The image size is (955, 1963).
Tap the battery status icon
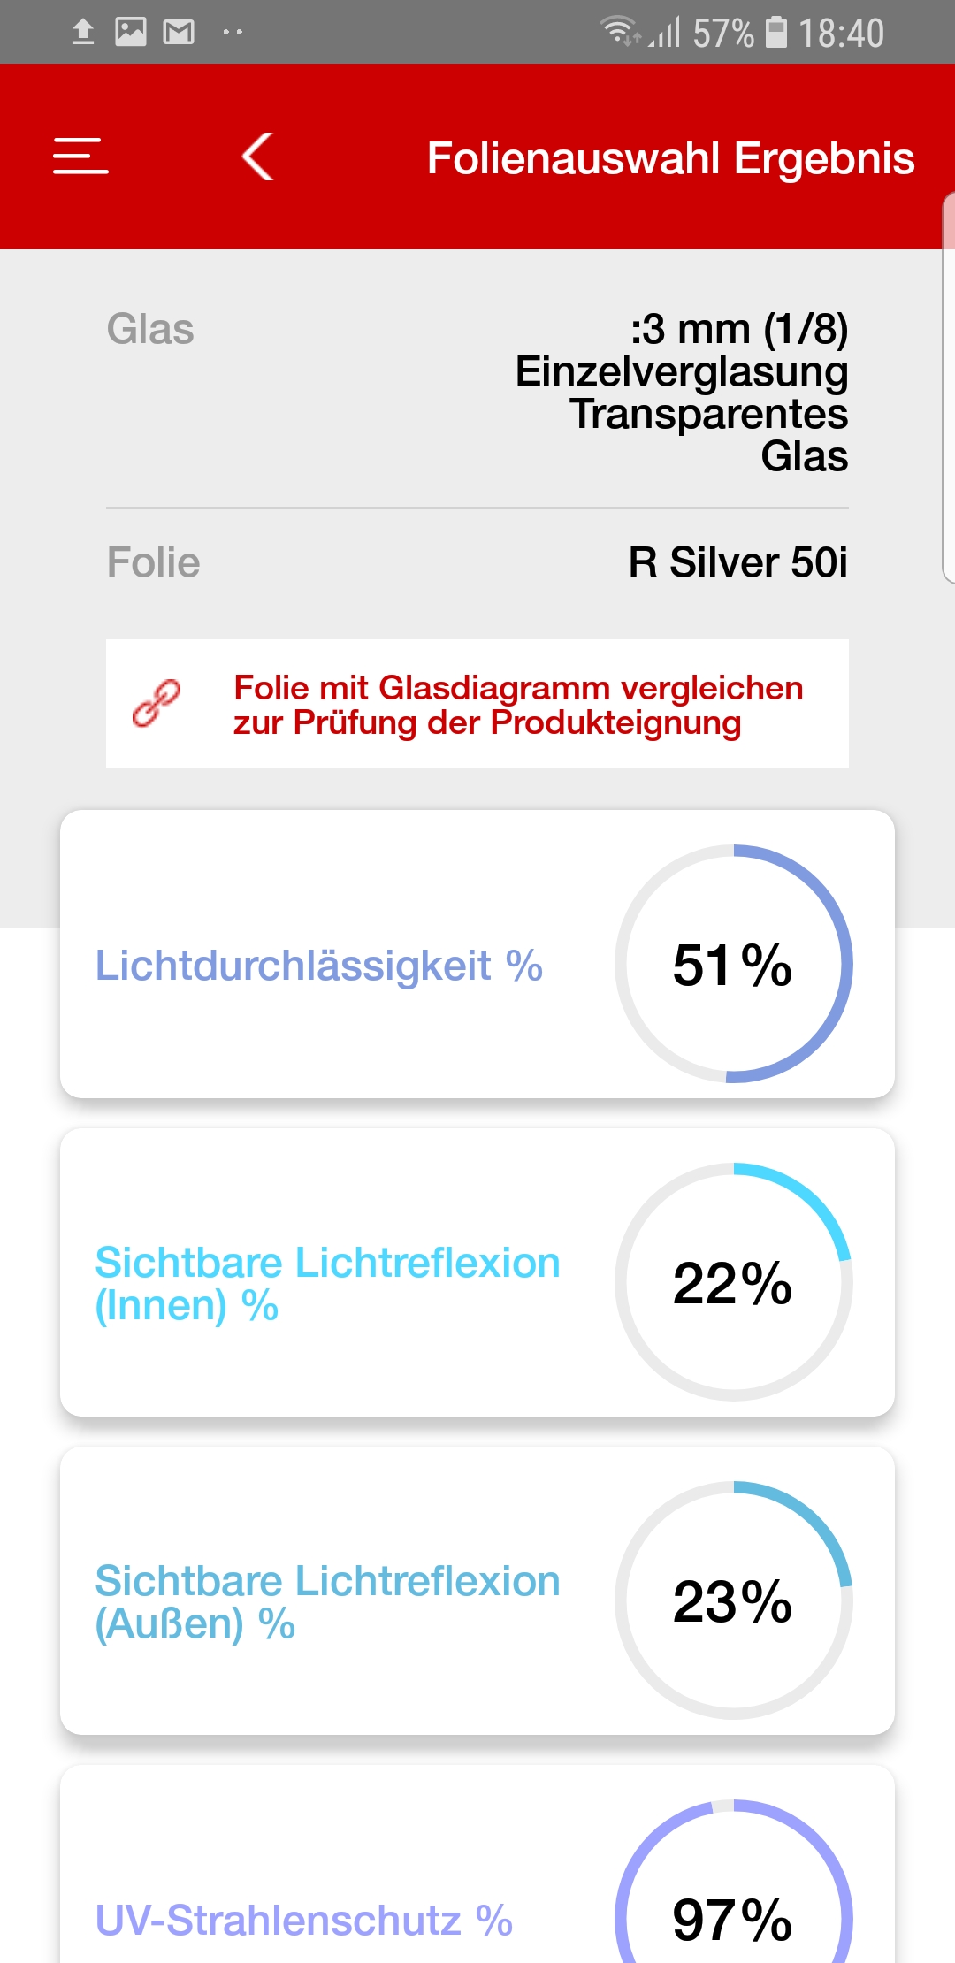[x=776, y=32]
